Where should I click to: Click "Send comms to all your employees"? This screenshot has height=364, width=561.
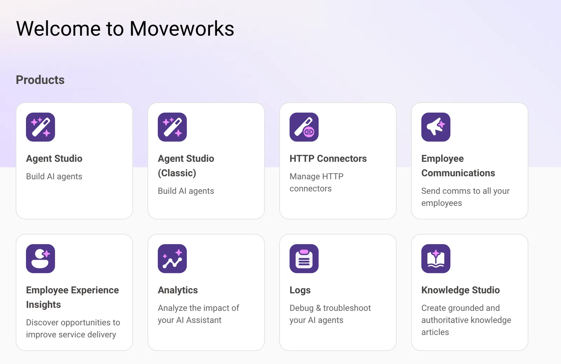click(465, 197)
